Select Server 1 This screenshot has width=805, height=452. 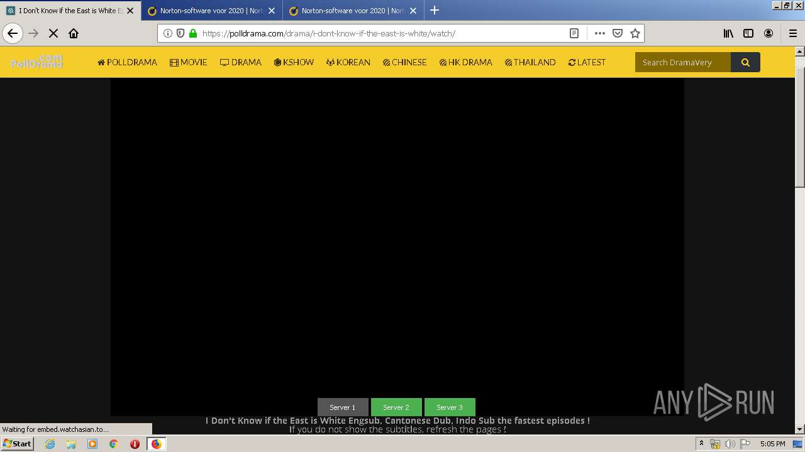click(x=343, y=407)
